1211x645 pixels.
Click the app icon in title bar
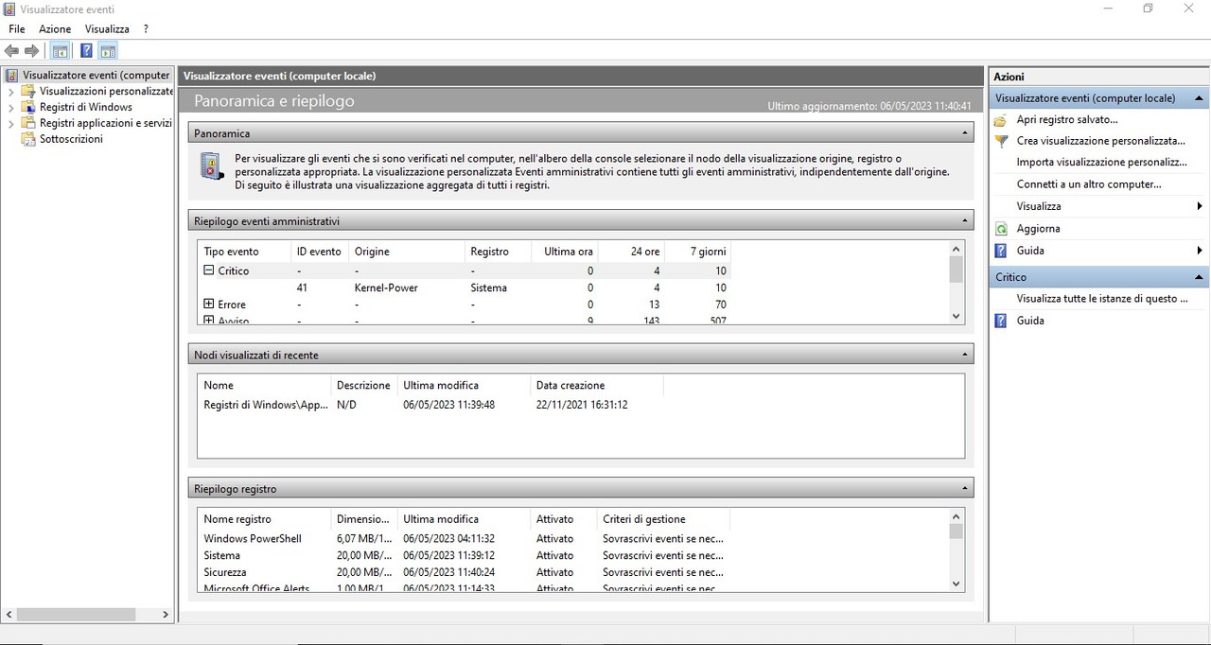9,9
